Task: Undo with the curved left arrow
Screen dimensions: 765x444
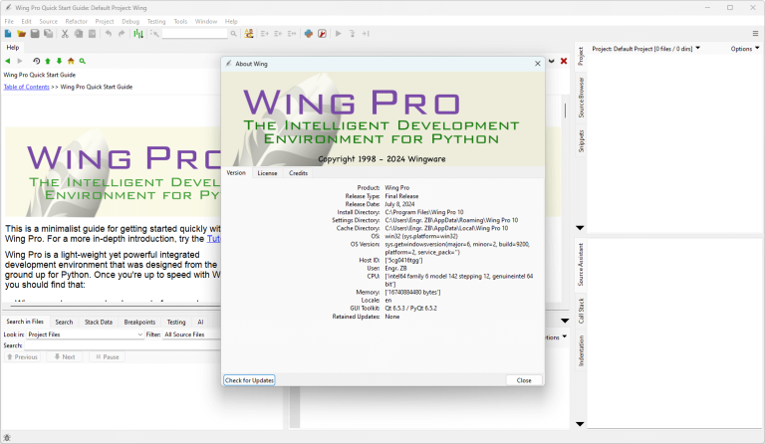Action: (109, 34)
